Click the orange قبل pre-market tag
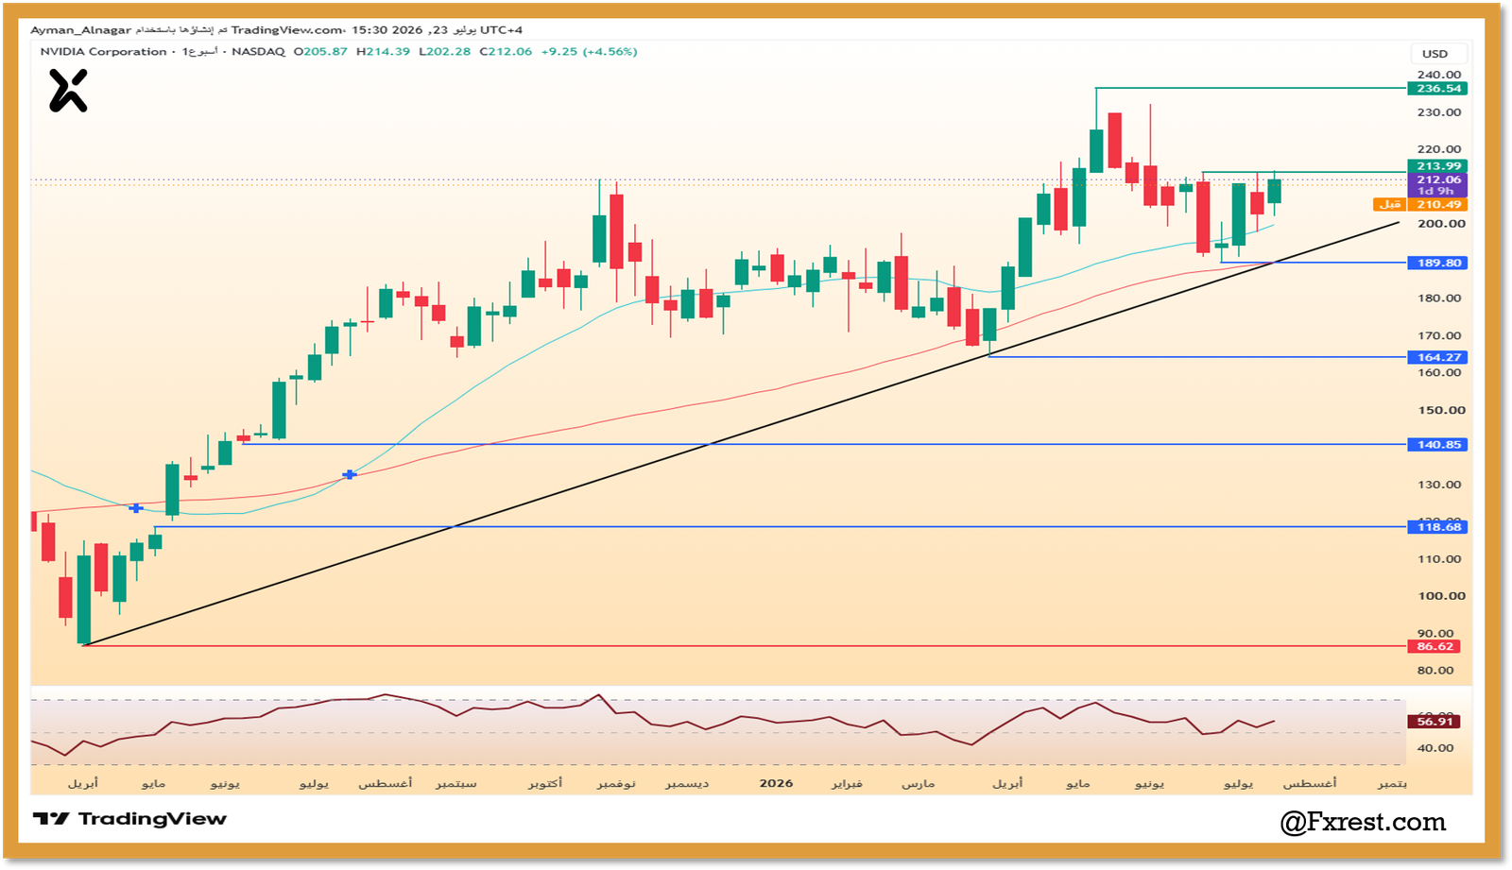The width and height of the screenshot is (1512, 870). (1389, 204)
